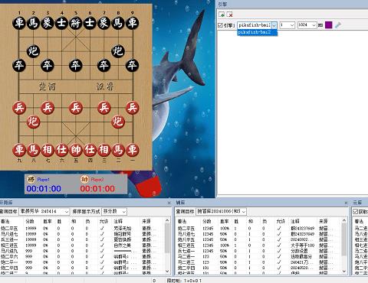368x283 pixels.
Task: Select the black 將 general piece
Action: [x=76, y=23]
